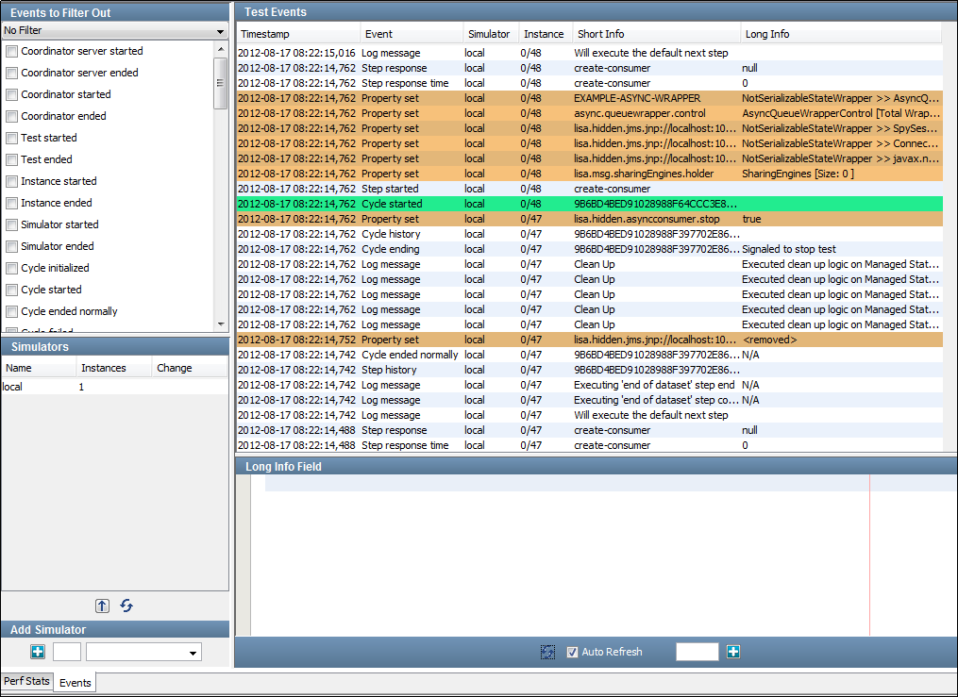Select the Step response time 0/48 row
The image size is (958, 697).
(590, 83)
